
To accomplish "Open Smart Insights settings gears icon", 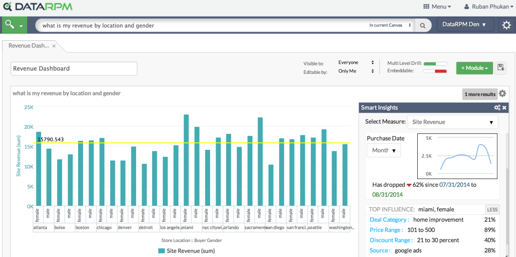I will (x=497, y=108).
